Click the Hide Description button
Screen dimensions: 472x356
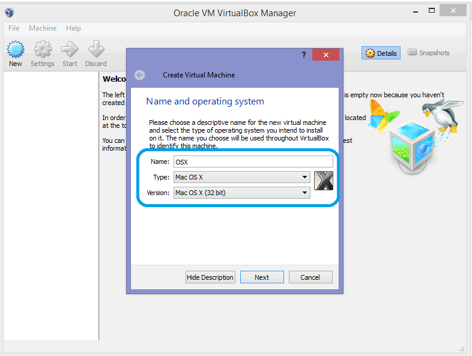[x=210, y=277]
